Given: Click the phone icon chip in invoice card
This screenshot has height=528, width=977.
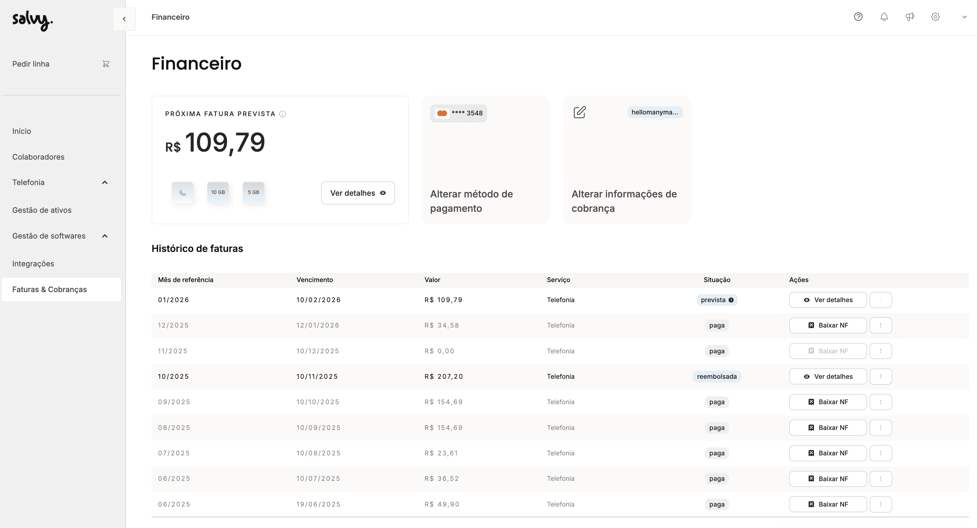Looking at the screenshot, I should pyautogui.click(x=182, y=192).
